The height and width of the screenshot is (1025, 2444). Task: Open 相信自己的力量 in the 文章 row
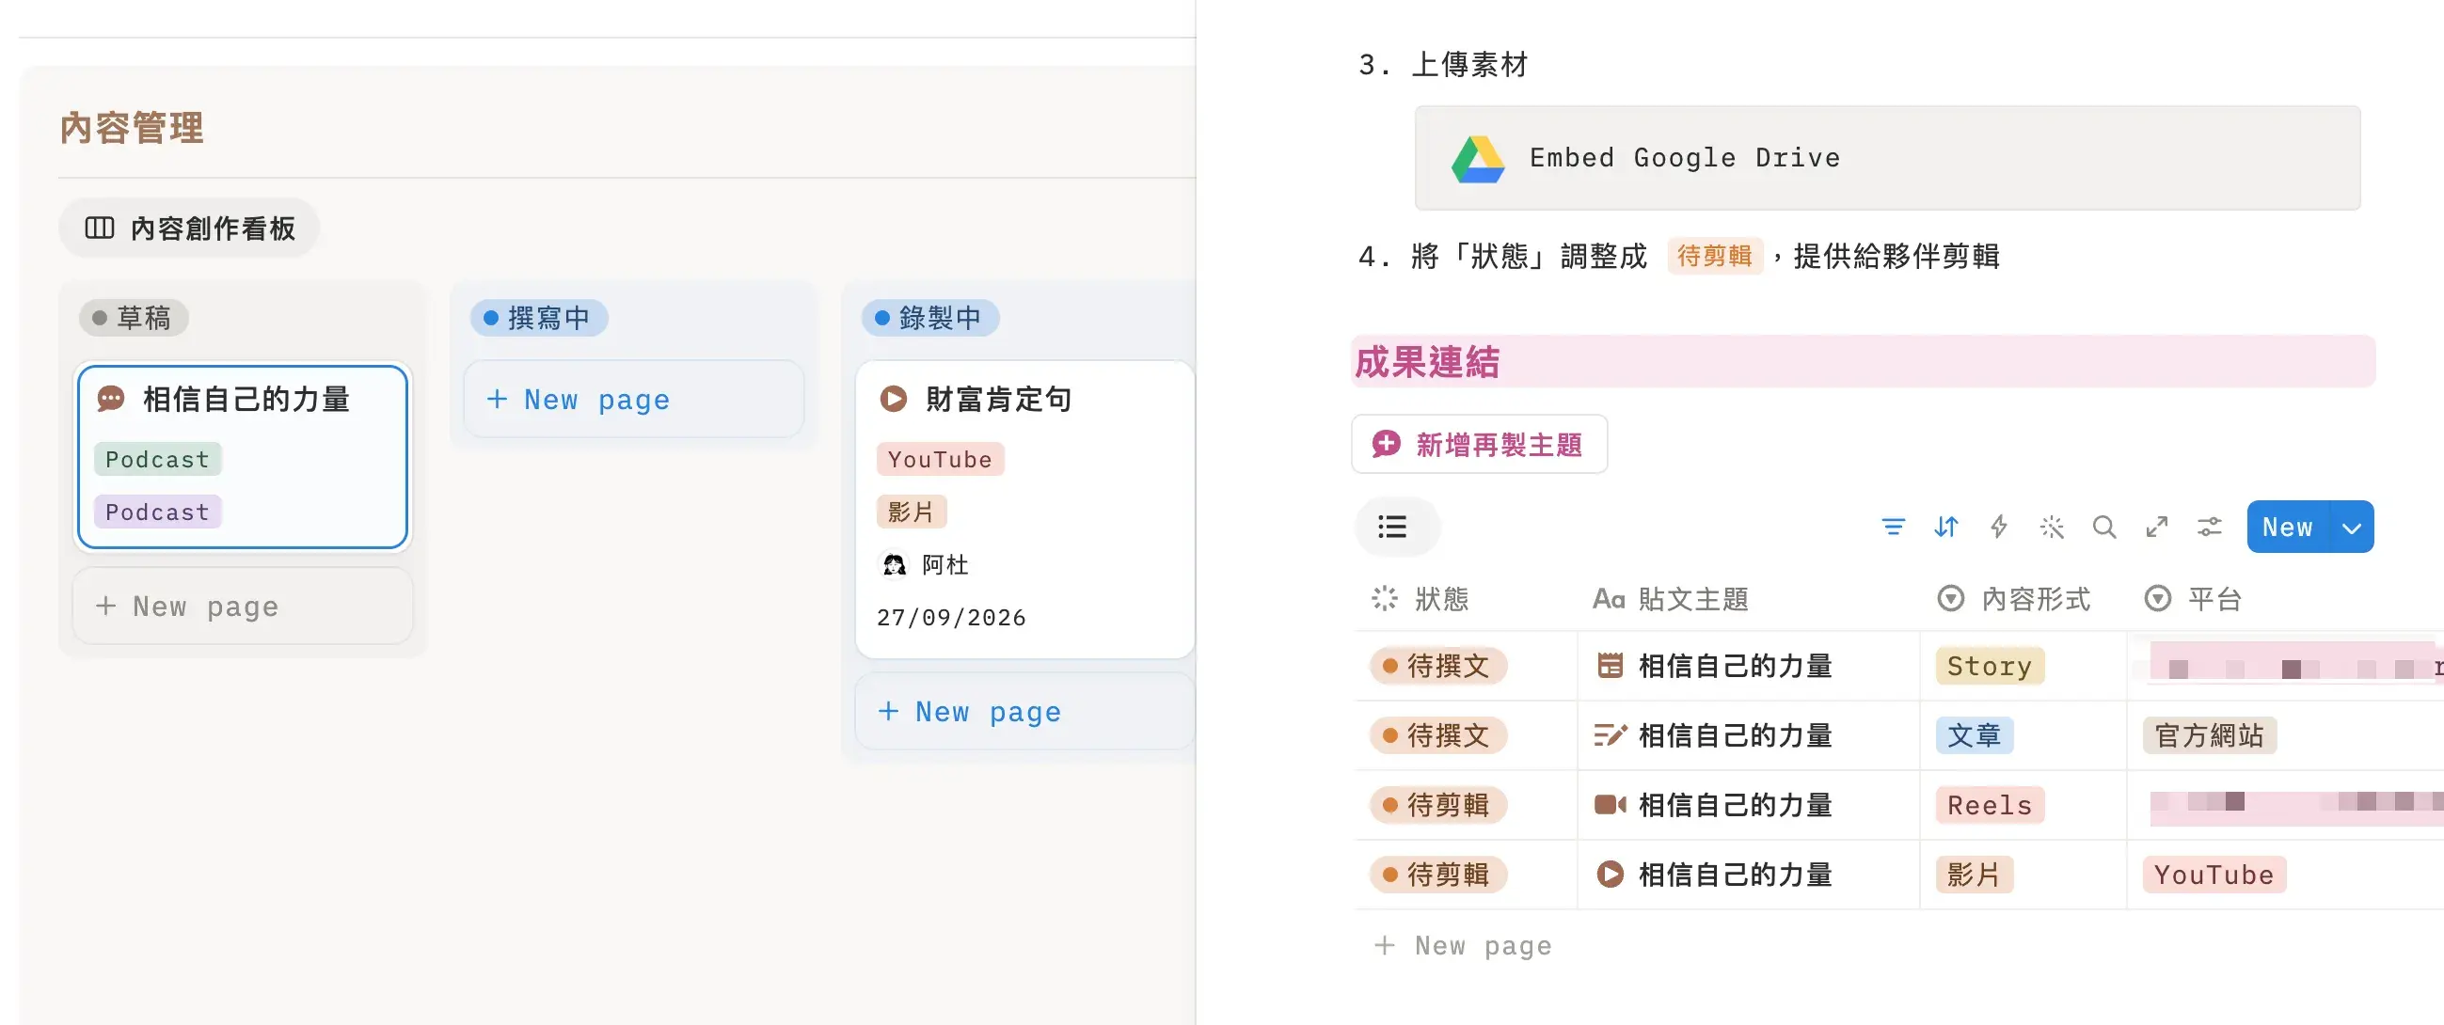pos(1736,735)
